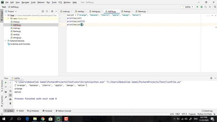Open the listFile run configuration dropdown

click(188, 7)
